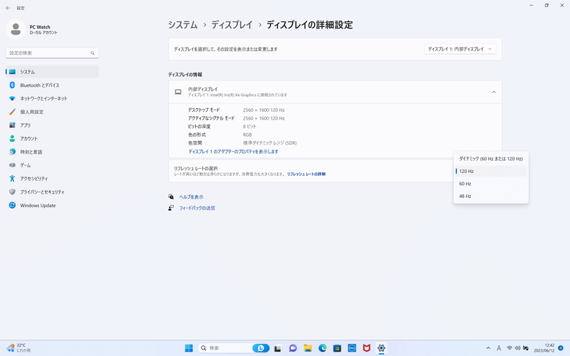
Task: Open ディスプレイ 1 のアダプターのプロパティ link
Action: (233, 152)
